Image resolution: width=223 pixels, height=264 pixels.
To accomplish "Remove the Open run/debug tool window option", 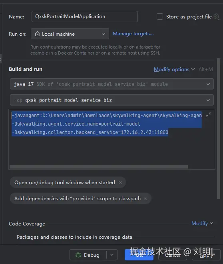I will point(120,183).
